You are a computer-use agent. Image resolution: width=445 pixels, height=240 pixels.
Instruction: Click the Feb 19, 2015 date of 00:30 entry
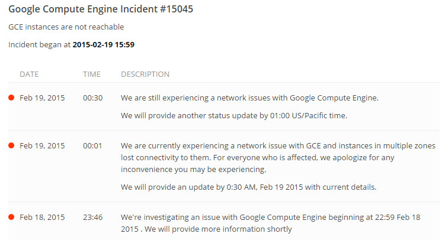[42, 98]
